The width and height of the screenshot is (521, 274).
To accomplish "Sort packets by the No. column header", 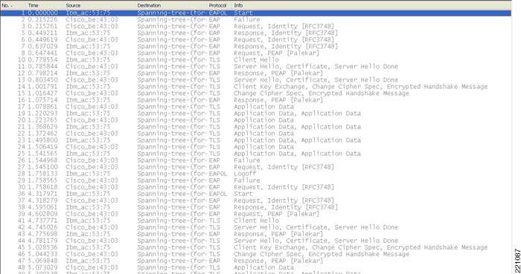I will (13, 5).
